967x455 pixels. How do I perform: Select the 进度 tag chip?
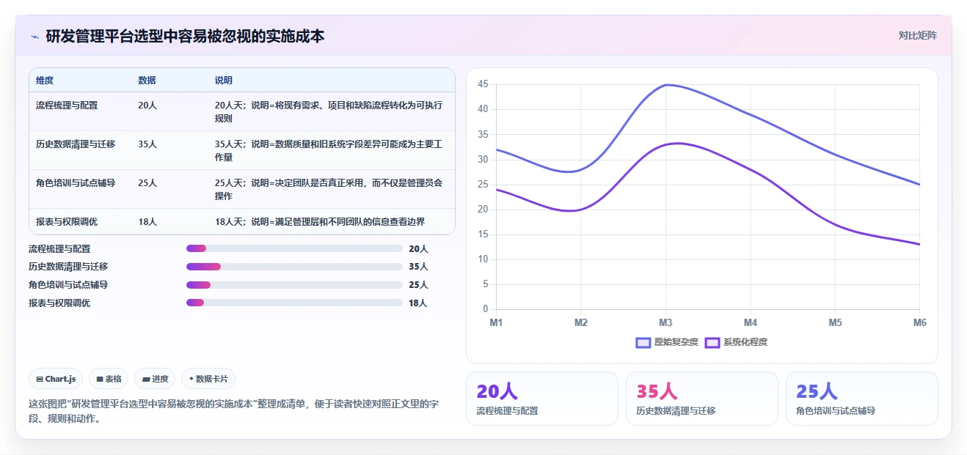click(x=155, y=379)
